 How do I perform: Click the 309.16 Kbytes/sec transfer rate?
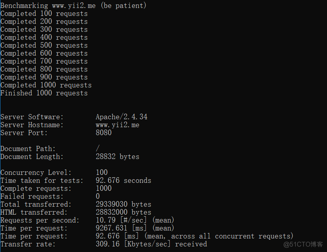pyautogui.click(x=151, y=244)
